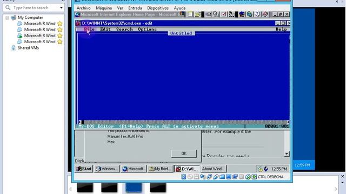
Task: Toggle favorite star on third Microsoft R Wind
Action: pos(59,36)
